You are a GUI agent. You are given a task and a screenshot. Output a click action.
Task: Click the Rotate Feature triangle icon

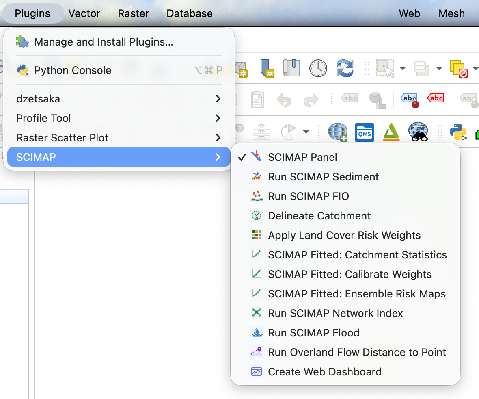point(288,132)
